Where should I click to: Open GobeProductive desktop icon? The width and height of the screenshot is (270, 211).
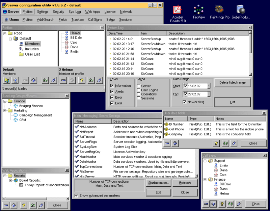click(241, 12)
